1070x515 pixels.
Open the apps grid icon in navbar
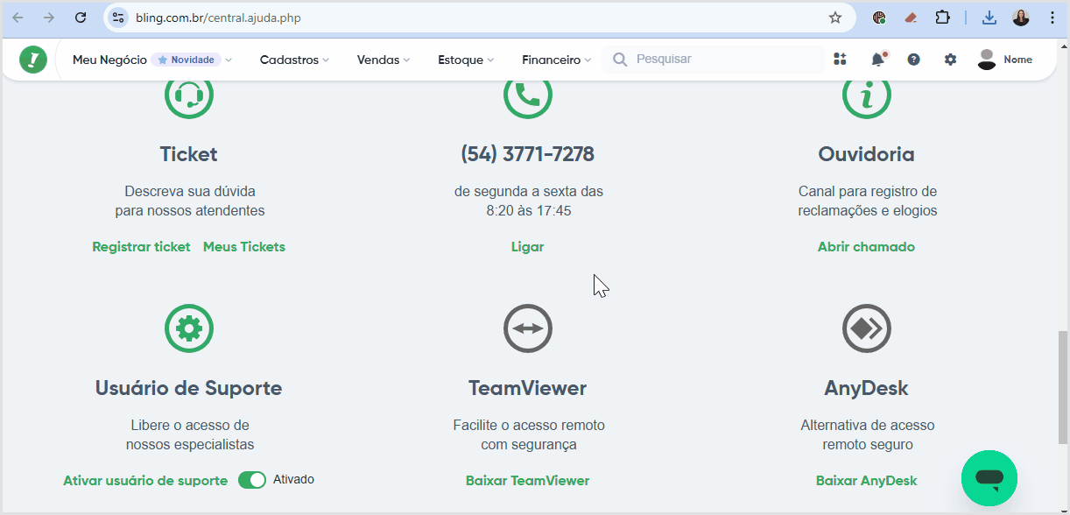click(840, 60)
